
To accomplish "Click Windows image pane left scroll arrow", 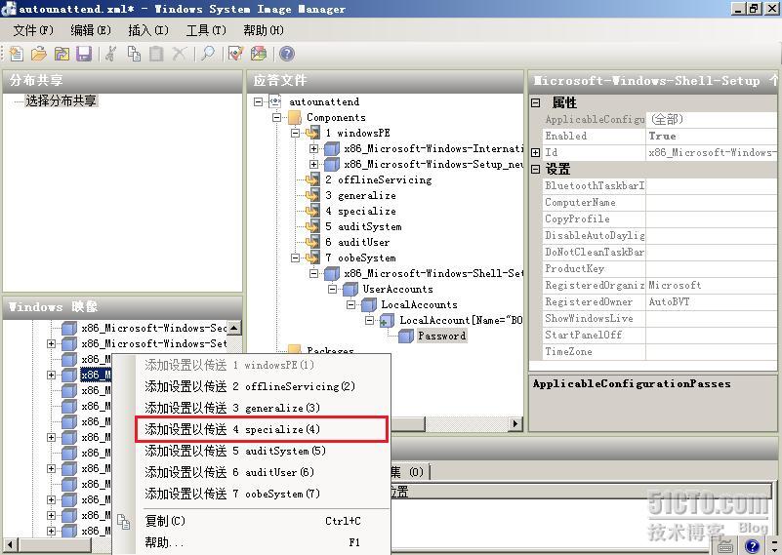I will [x=10, y=544].
